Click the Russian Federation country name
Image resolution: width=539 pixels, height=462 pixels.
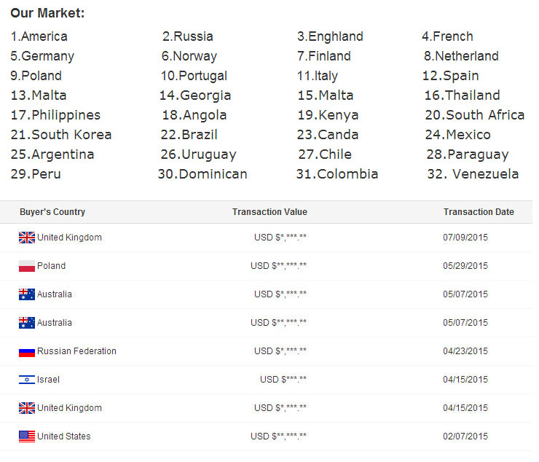(76, 351)
